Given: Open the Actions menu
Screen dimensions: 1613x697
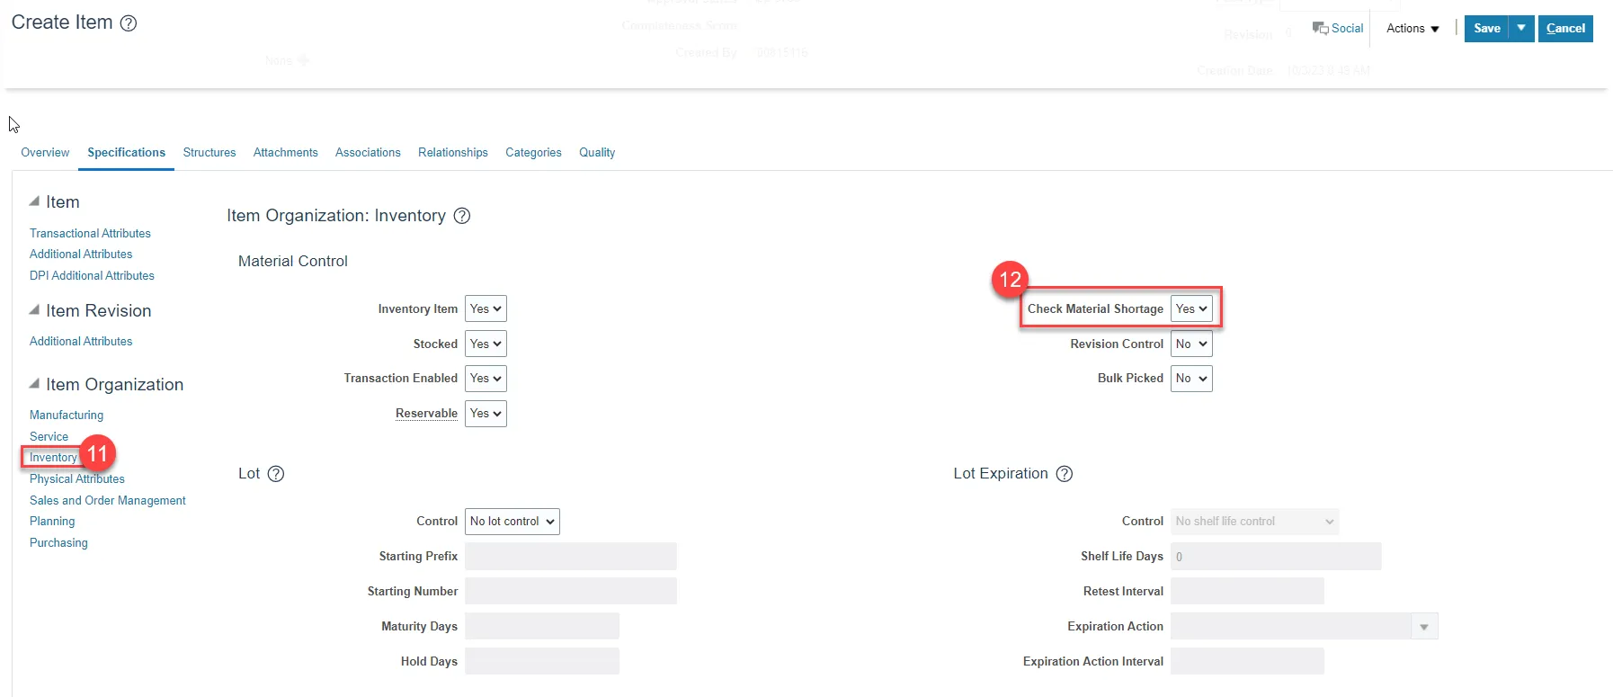Looking at the screenshot, I should 1412,29.
